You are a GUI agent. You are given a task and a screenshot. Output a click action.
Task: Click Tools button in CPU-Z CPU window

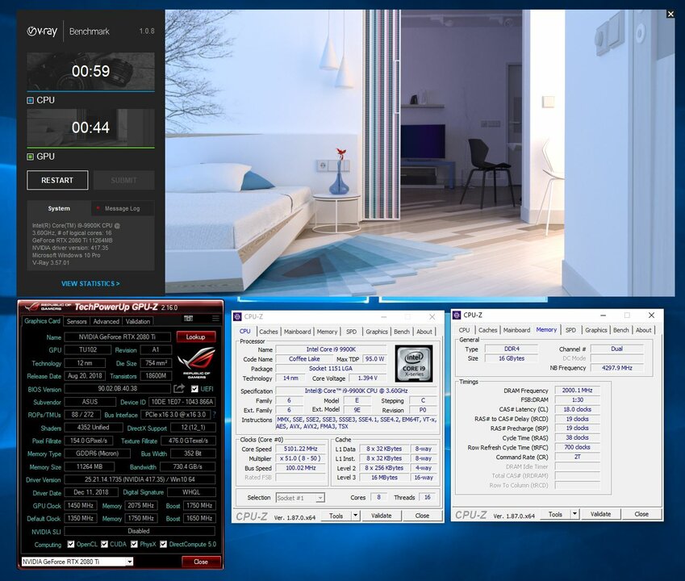pyautogui.click(x=336, y=516)
